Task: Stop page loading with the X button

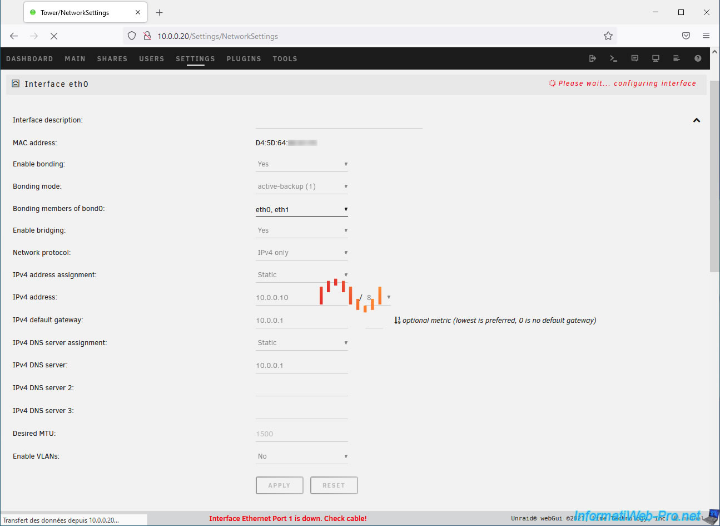Action: point(54,36)
